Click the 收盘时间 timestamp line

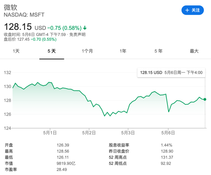coord(35,35)
